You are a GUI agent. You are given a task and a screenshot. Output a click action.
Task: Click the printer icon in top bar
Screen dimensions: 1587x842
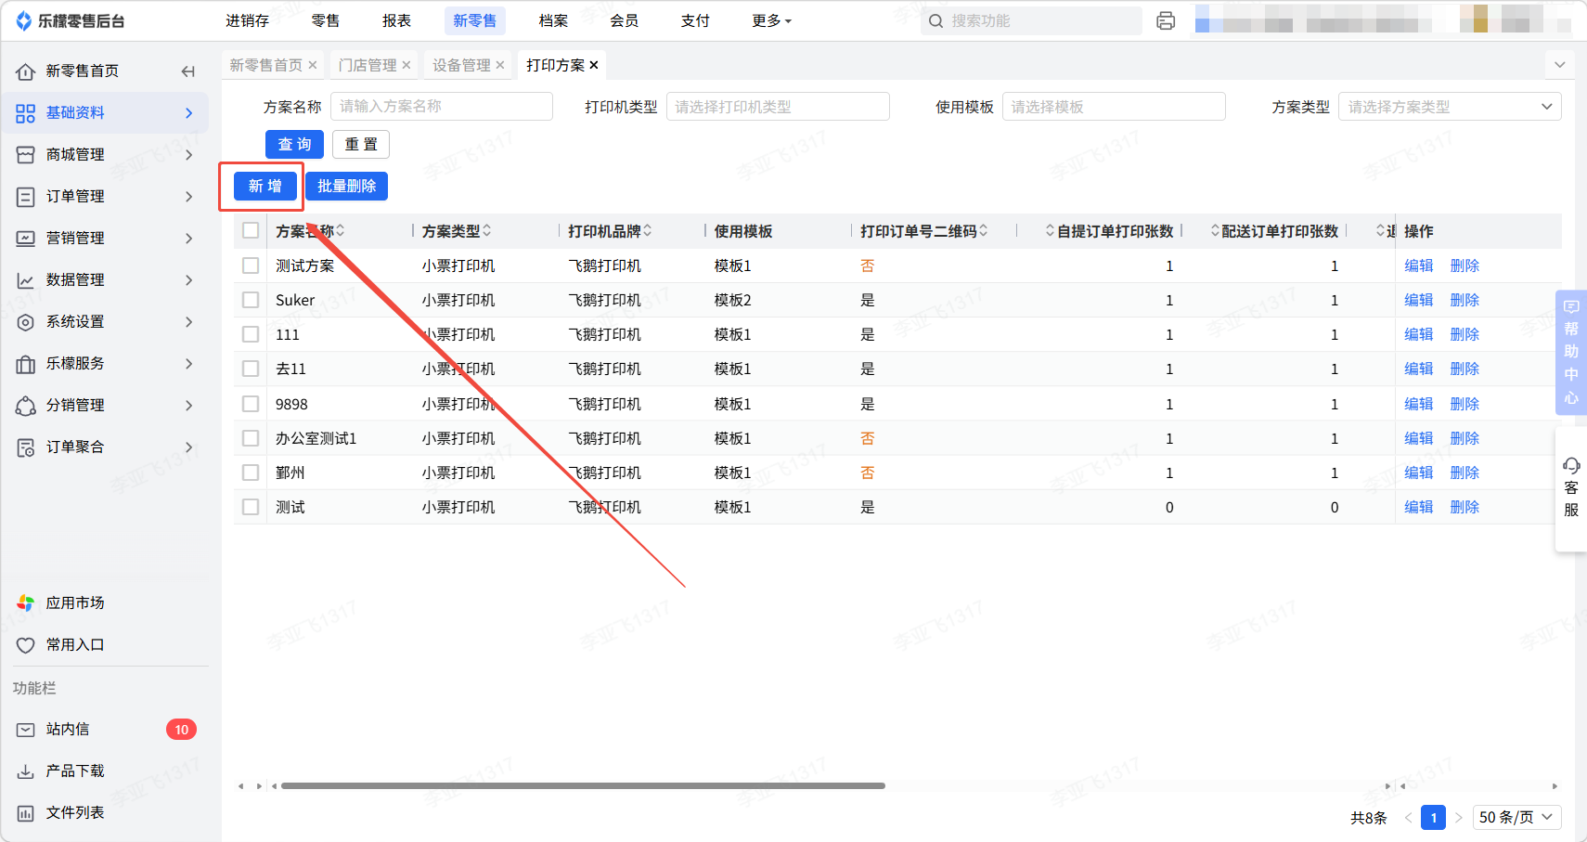pyautogui.click(x=1166, y=20)
